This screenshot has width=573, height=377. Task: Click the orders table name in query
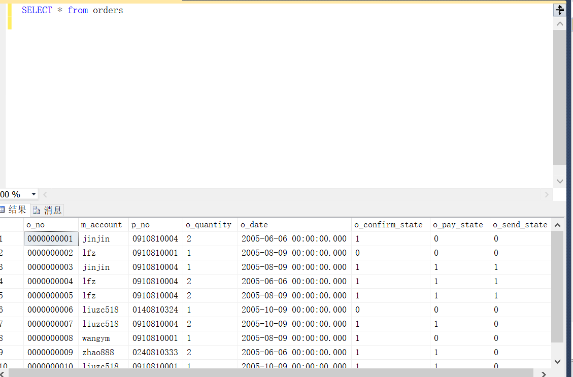[x=108, y=10]
